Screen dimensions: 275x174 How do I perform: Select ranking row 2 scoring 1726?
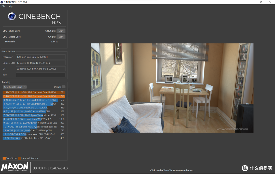point(34,96)
